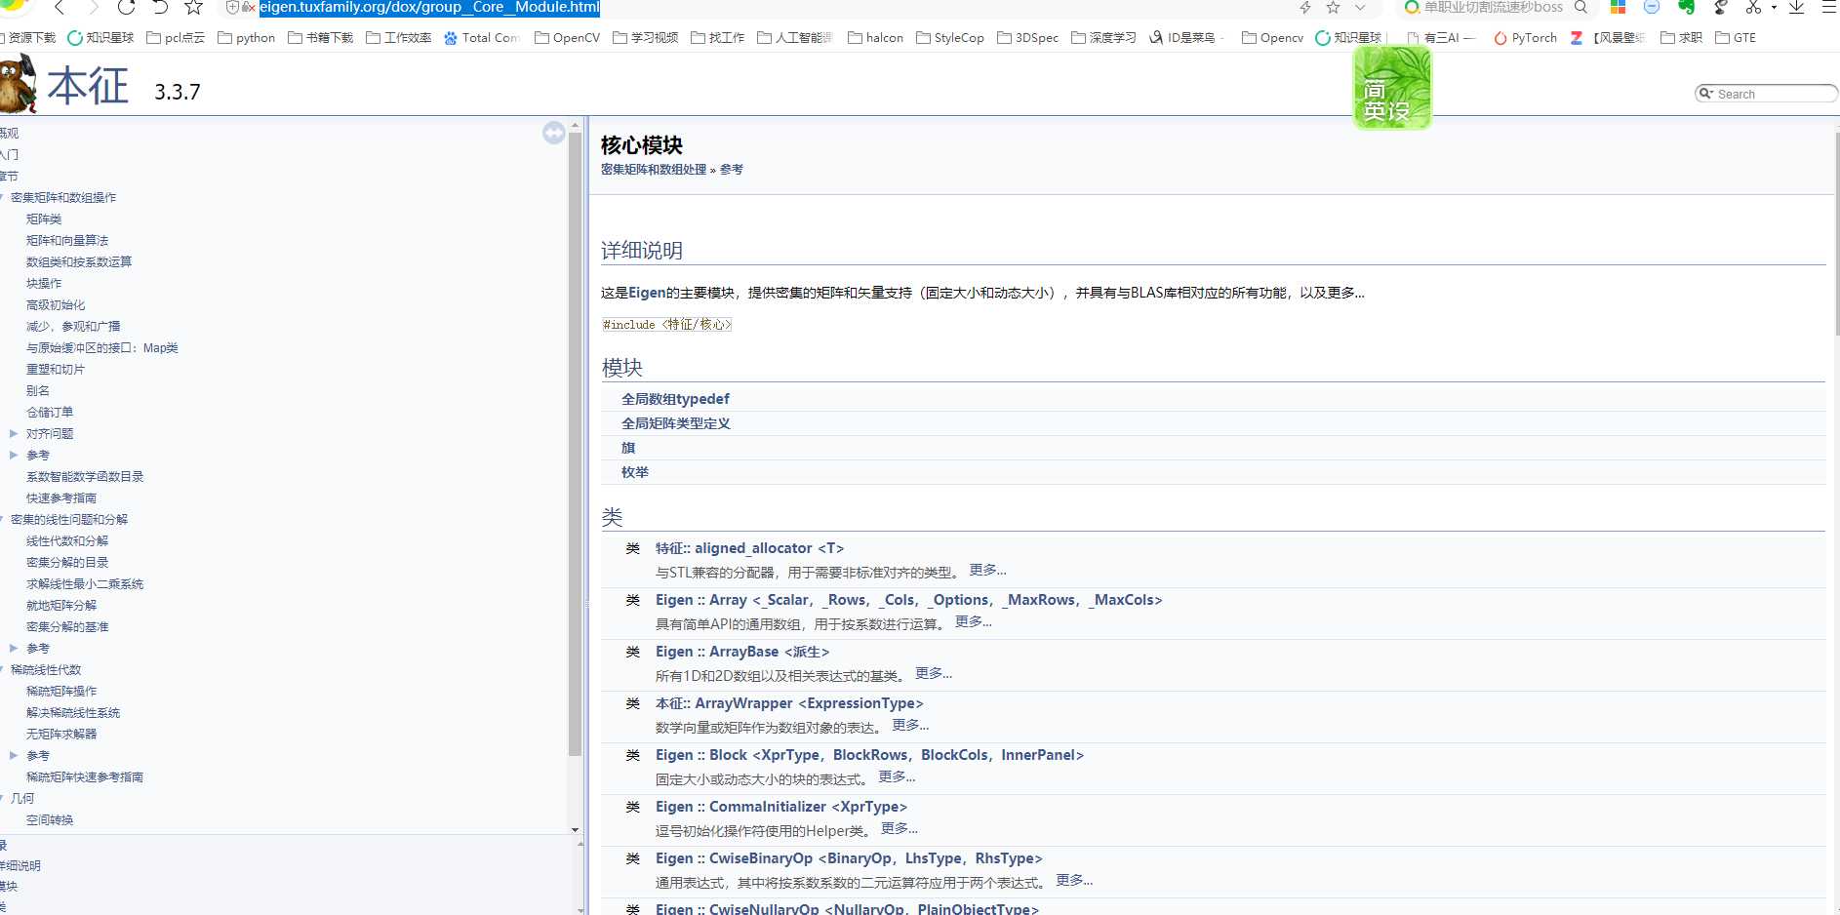Viewport: 1840px width, 915px height.
Task: Click the PyTorch bookmark icon
Action: [x=1500, y=38]
